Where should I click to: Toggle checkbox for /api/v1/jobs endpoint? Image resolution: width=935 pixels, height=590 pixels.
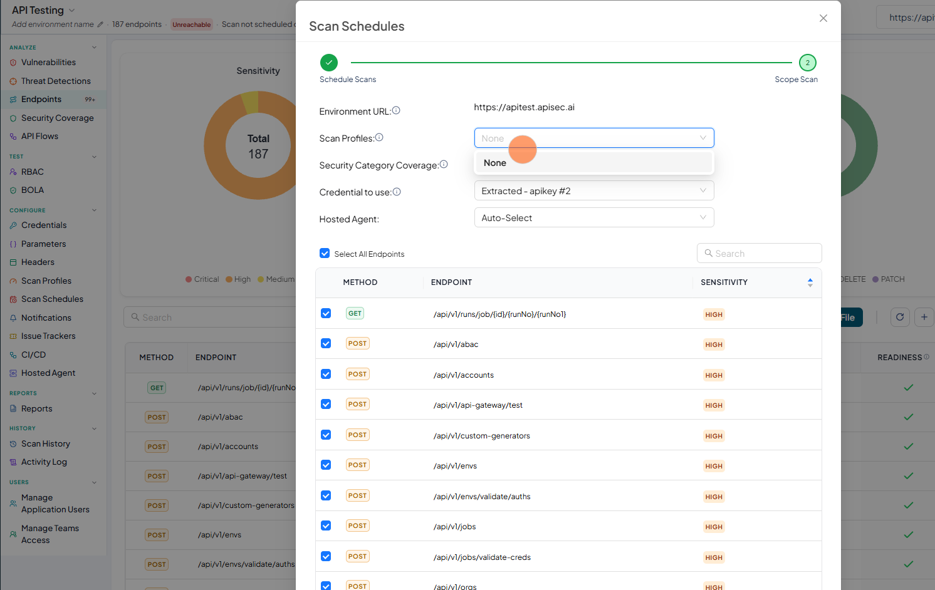[326, 525]
